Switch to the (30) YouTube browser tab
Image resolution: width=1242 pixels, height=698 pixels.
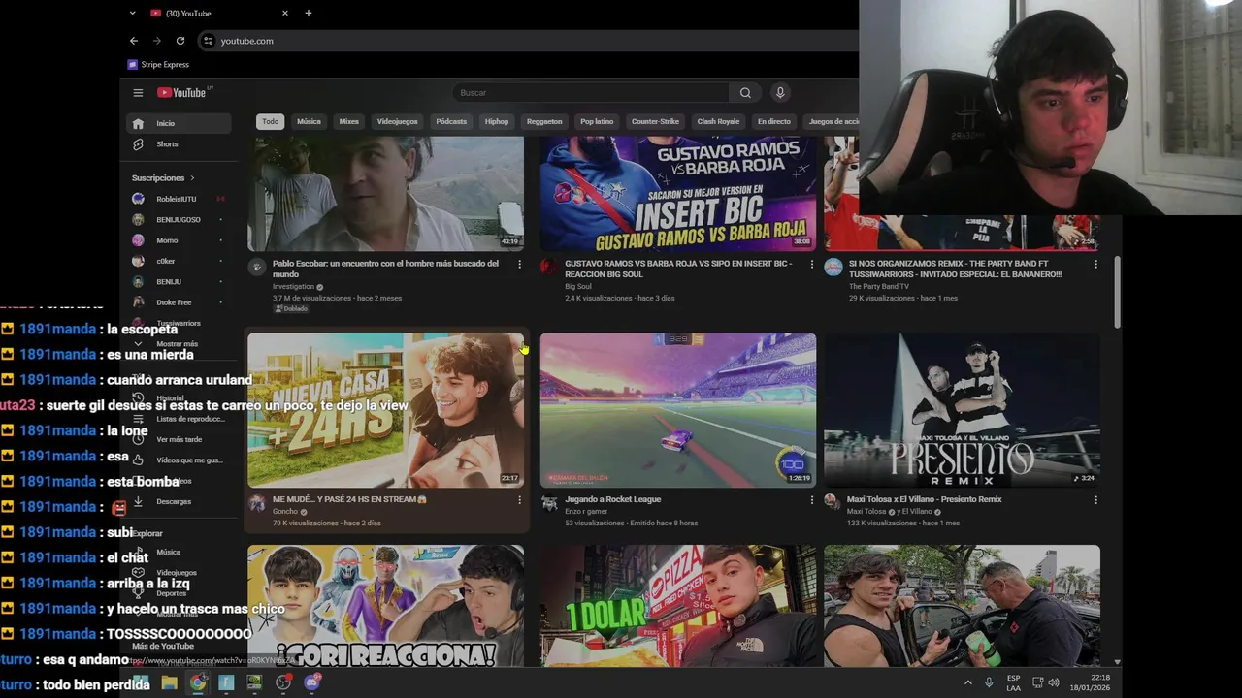(x=220, y=13)
